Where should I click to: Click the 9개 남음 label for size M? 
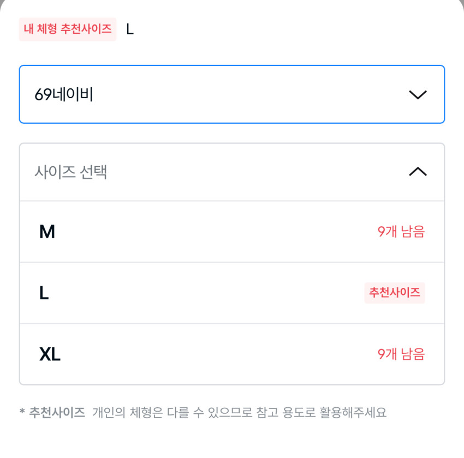click(x=401, y=232)
